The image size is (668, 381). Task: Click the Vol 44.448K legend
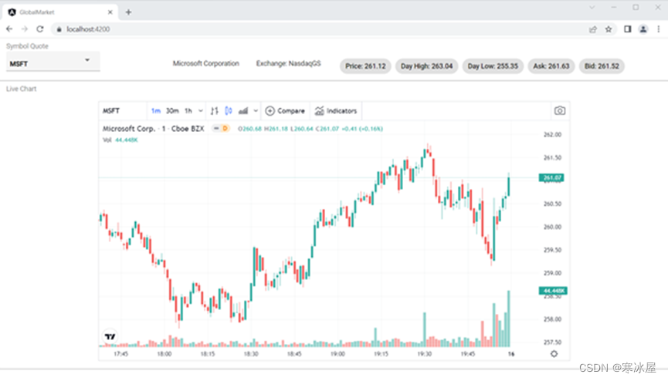(x=120, y=140)
